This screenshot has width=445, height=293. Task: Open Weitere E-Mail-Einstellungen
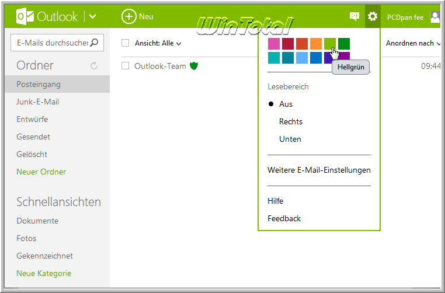tap(319, 170)
